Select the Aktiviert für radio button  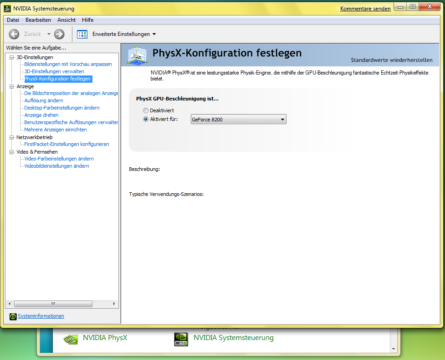(146, 119)
